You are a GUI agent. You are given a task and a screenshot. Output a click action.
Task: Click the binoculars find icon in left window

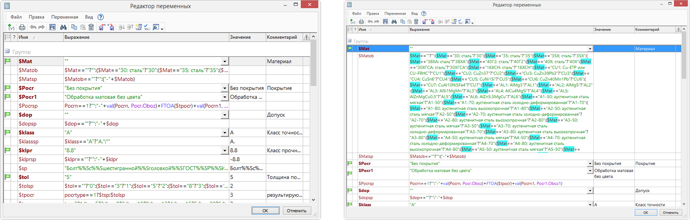63,27
